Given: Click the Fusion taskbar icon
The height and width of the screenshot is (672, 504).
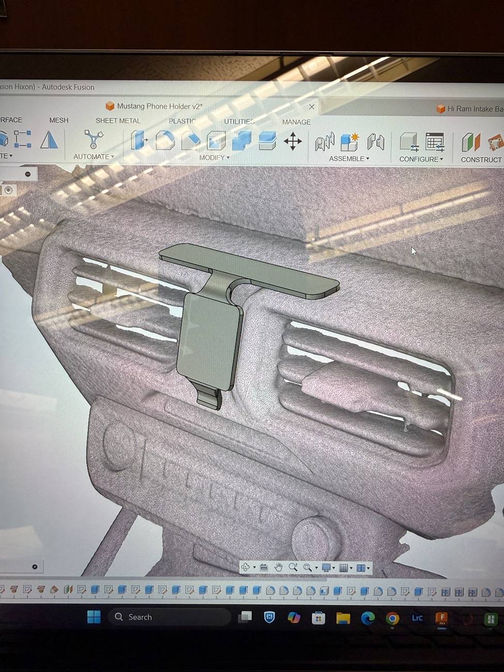Looking at the screenshot, I should [x=441, y=619].
